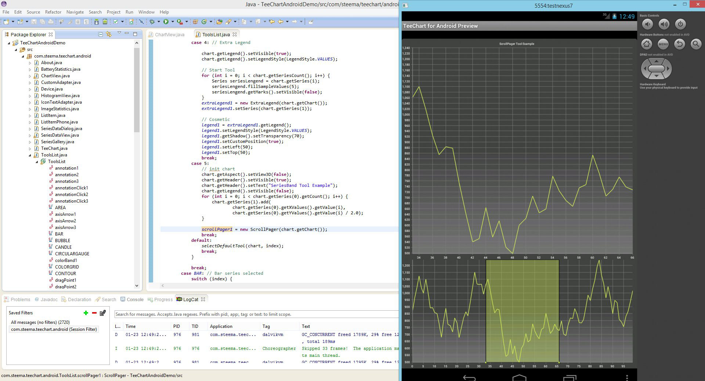Toggle the checkmark task icon in the toolbar
The image size is (705, 381).
[x=116, y=22]
